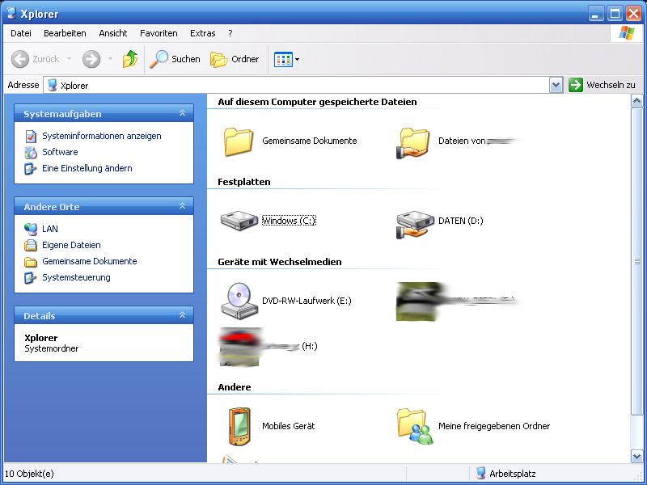
Task: Maximize the Xplorer window
Action: click(x=615, y=14)
